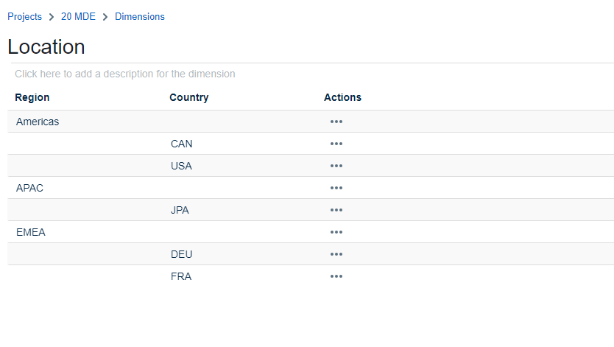Open actions menu for DEU row

click(x=336, y=254)
